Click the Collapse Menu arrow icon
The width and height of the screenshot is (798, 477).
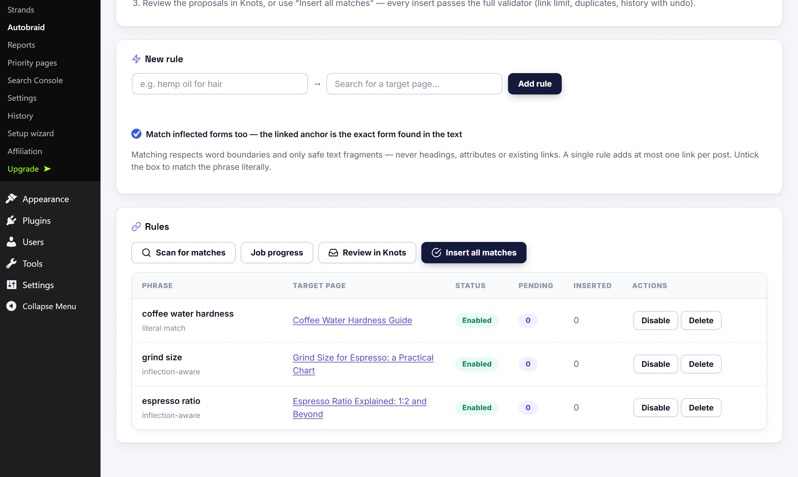[x=11, y=306]
